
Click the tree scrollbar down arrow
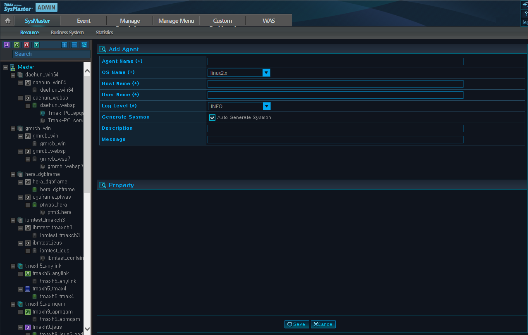pyautogui.click(x=87, y=330)
